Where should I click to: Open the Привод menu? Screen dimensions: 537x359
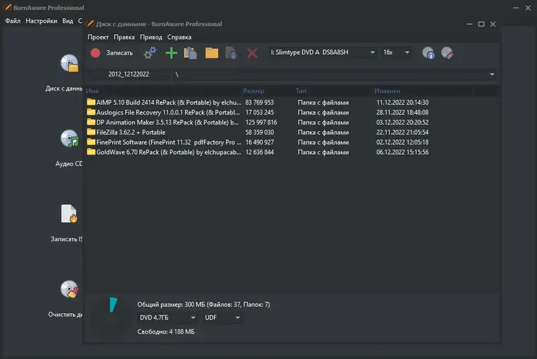click(x=151, y=38)
